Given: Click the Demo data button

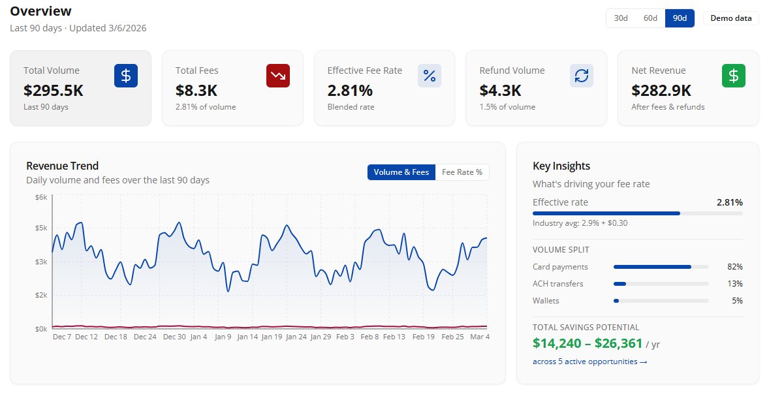Looking at the screenshot, I should 730,18.
